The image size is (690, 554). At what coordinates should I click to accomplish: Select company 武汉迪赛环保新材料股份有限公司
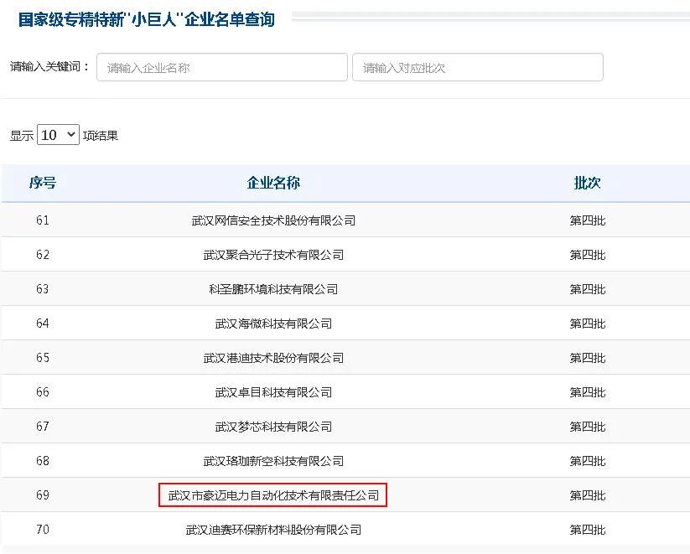point(273,530)
